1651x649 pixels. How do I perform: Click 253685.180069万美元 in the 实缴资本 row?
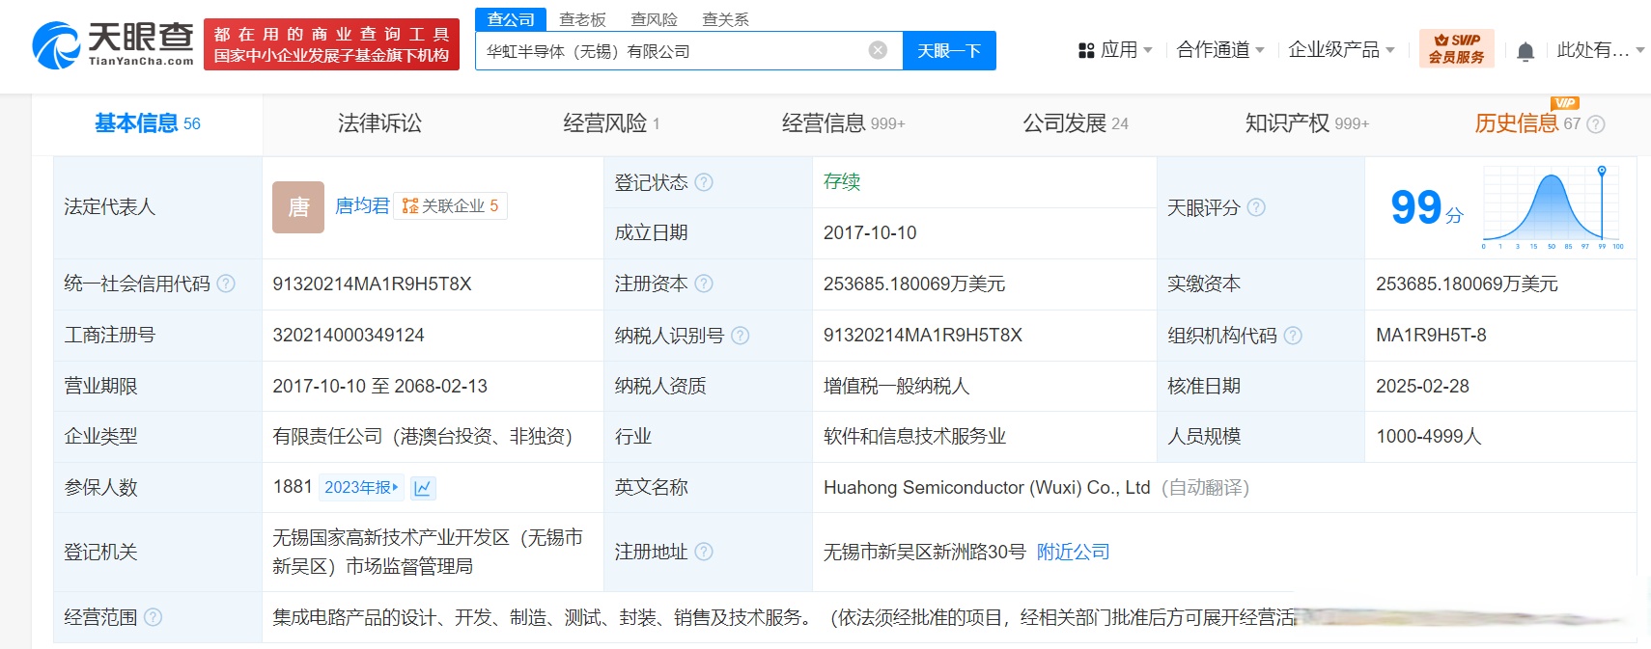(x=1467, y=284)
